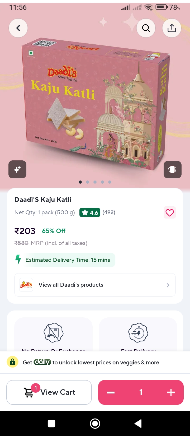Expand View all Daadi's products chevron
The width and height of the screenshot is (190, 436).
pyautogui.click(x=168, y=285)
